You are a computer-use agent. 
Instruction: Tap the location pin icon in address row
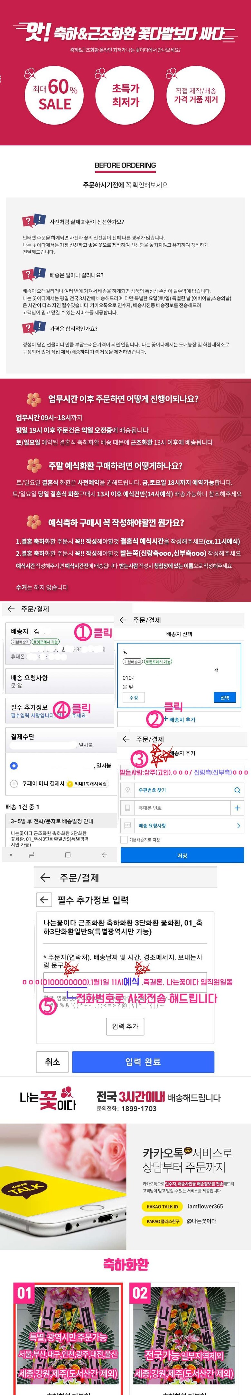click(127, 790)
